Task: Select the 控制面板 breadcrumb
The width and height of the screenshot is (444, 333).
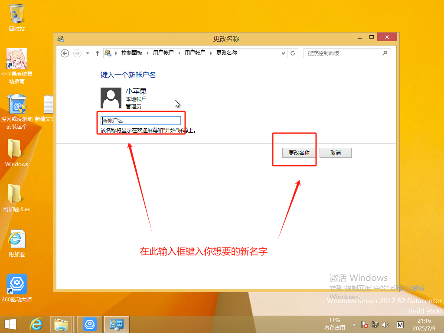Action: tap(132, 53)
